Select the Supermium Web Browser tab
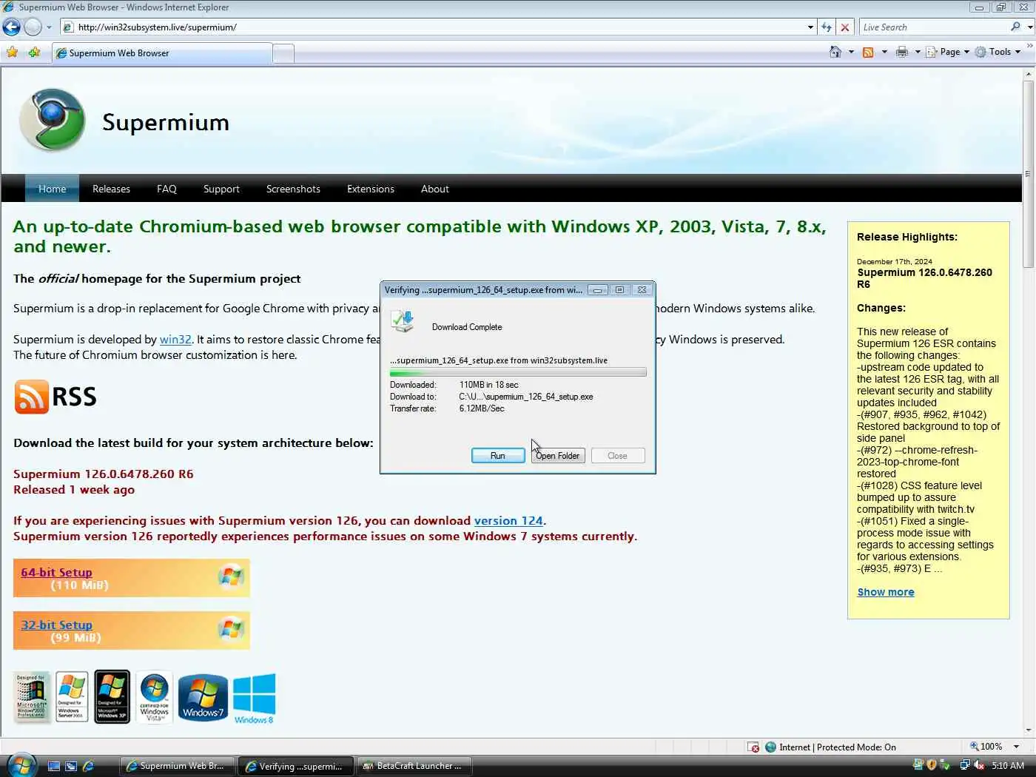 pyautogui.click(x=162, y=53)
